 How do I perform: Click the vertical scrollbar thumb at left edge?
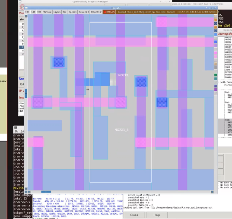[x=26, y=93]
